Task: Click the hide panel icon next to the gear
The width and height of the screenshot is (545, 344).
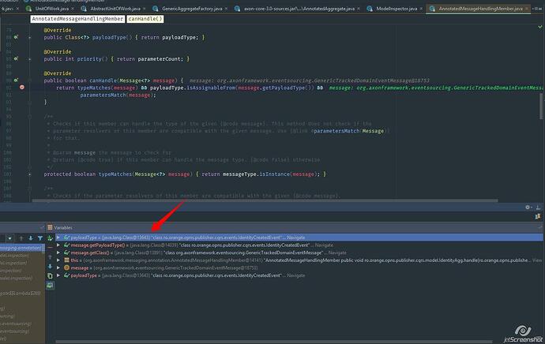Action: tap(538, 208)
